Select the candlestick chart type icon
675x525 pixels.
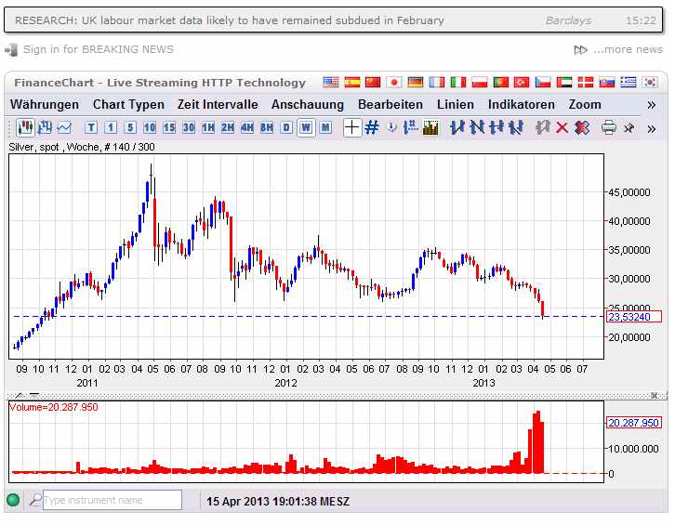click(x=25, y=128)
